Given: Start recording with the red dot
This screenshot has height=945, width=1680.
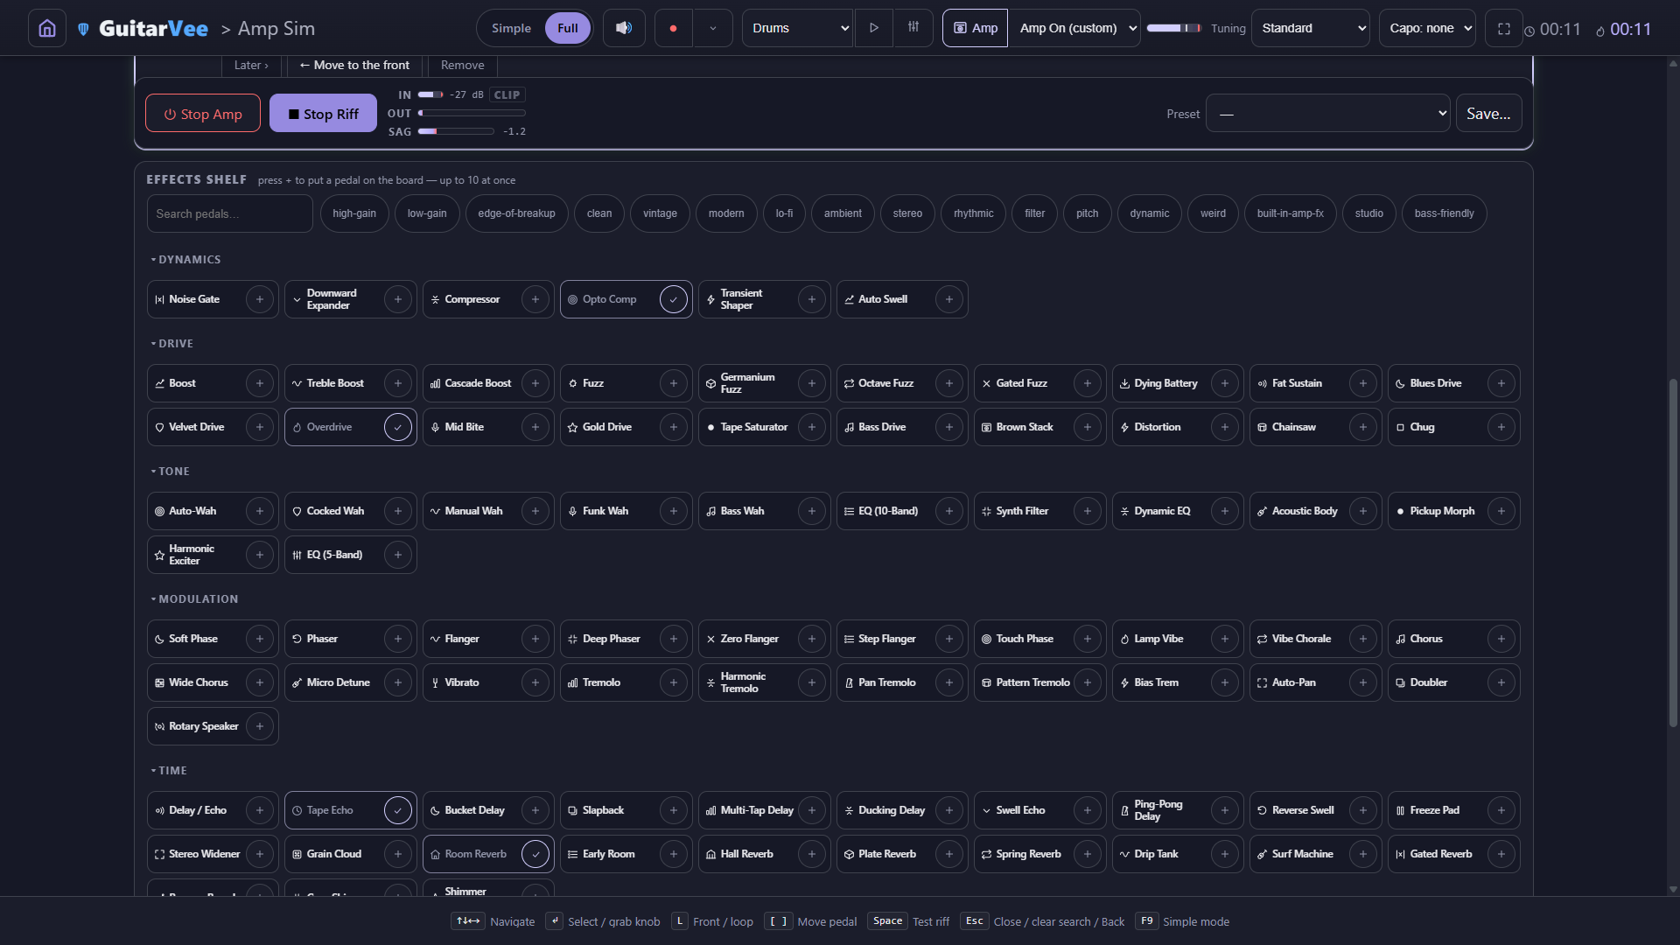Looking at the screenshot, I should click(x=673, y=28).
